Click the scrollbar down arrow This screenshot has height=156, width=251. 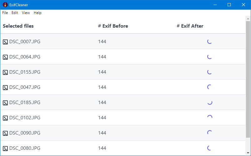pyautogui.click(x=248, y=153)
